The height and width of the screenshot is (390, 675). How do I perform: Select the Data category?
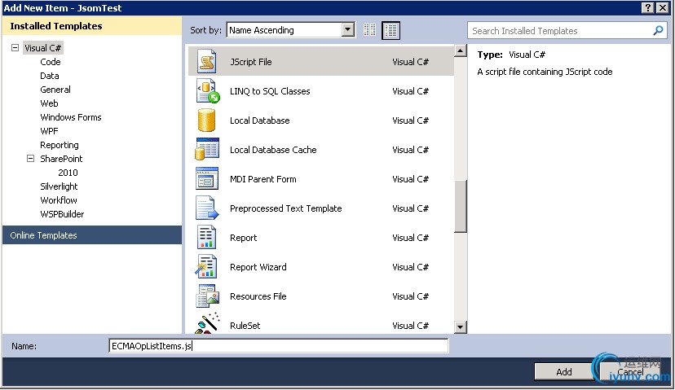pyautogui.click(x=50, y=76)
